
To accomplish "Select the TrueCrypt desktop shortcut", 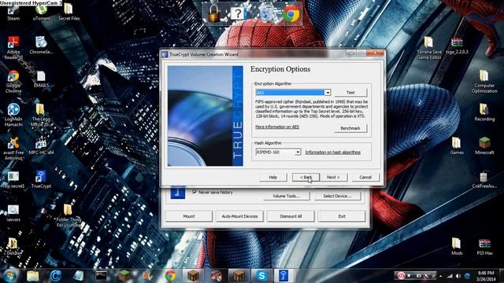I will [x=41, y=180].
